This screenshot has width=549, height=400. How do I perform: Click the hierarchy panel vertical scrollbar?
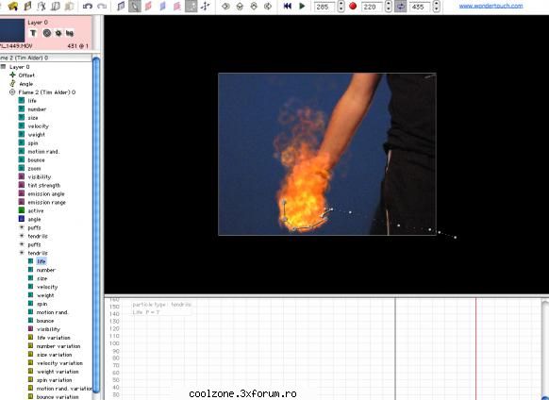96,225
